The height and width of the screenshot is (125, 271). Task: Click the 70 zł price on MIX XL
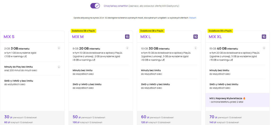(213, 117)
